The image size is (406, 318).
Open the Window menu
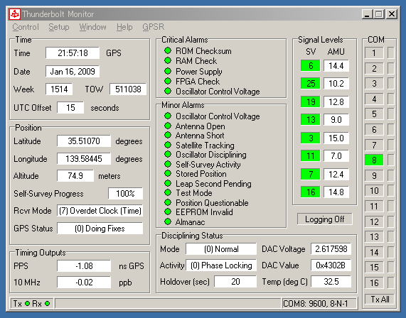pyautogui.click(x=92, y=27)
